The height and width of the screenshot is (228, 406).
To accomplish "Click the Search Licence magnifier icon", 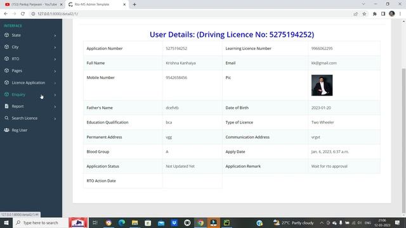I will [x=7, y=118].
